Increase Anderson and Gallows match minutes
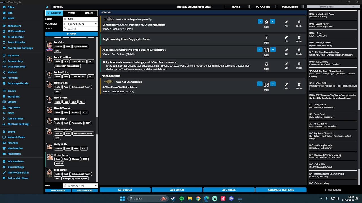 point(273,50)
